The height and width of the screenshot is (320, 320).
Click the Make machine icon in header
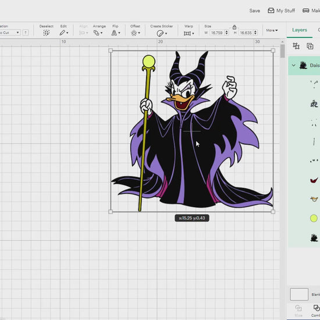click(x=305, y=10)
